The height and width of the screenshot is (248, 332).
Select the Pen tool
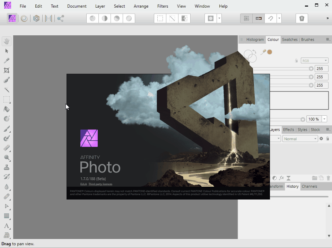[7, 206]
